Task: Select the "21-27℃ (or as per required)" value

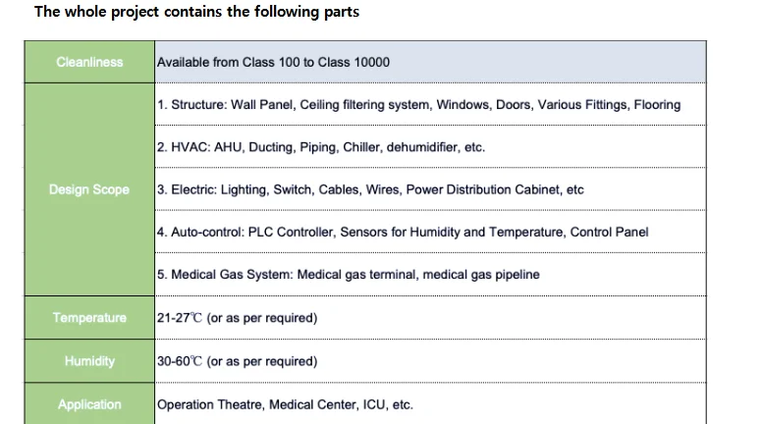Action: click(237, 318)
